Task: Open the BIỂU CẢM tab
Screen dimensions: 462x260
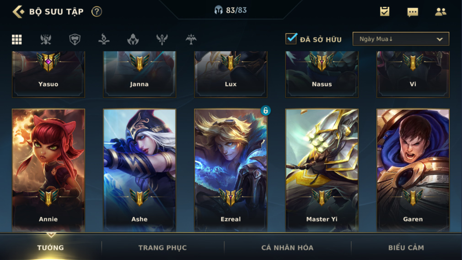Action: (406, 248)
